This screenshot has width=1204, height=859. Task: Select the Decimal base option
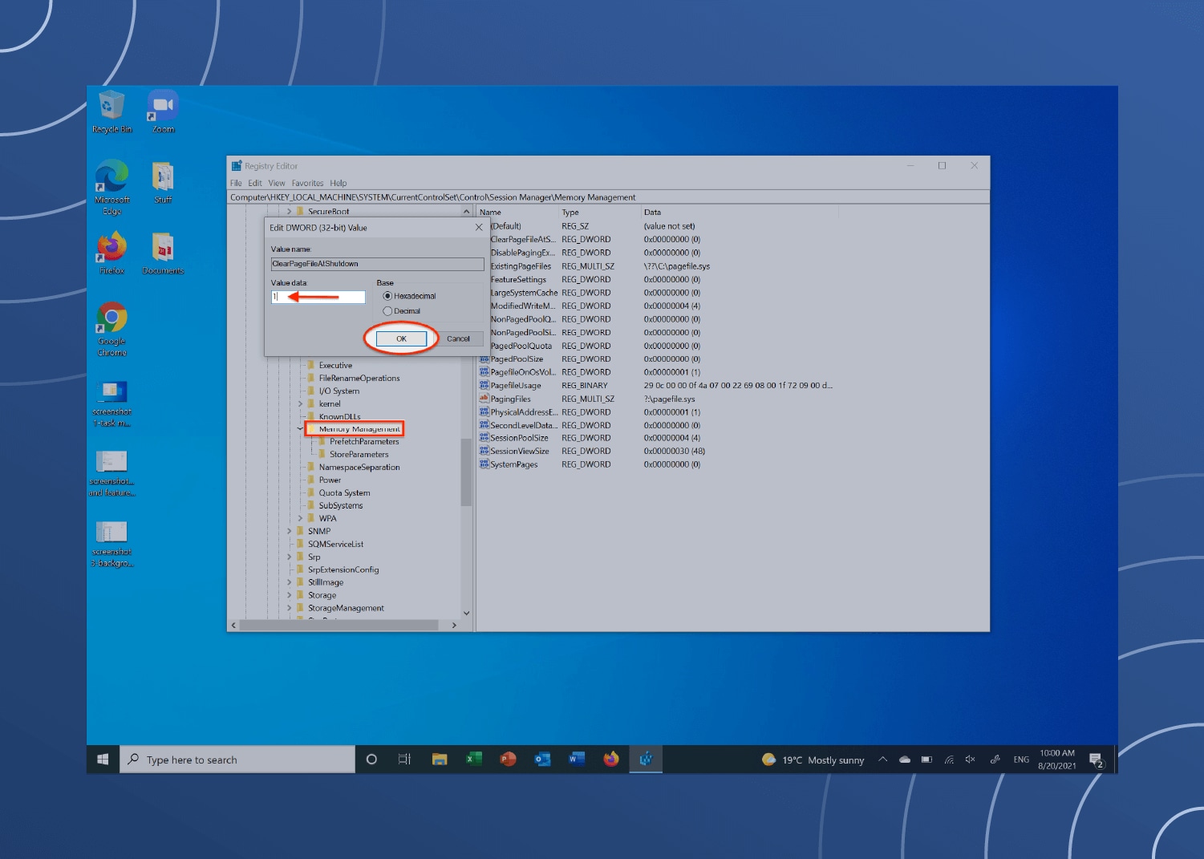pos(387,310)
